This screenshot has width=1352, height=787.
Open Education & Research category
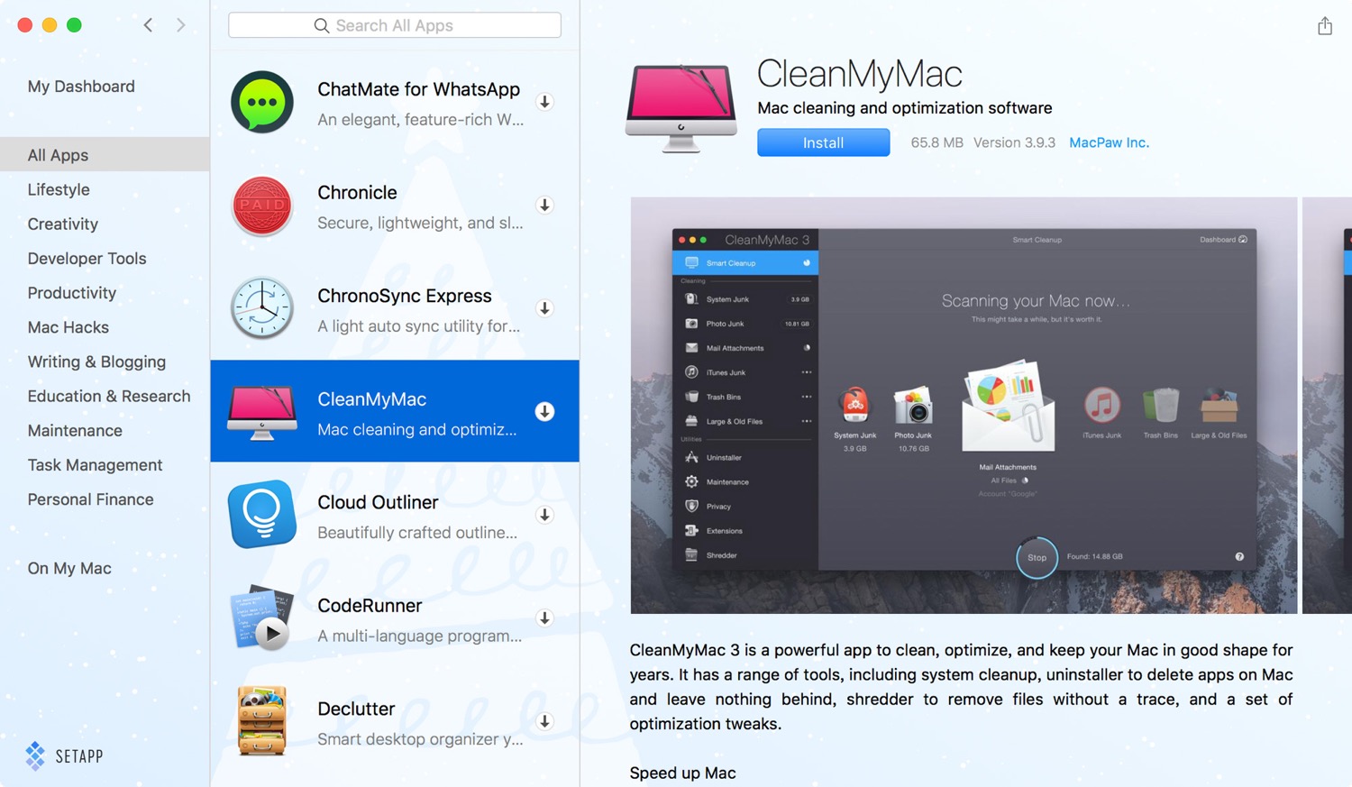click(109, 396)
